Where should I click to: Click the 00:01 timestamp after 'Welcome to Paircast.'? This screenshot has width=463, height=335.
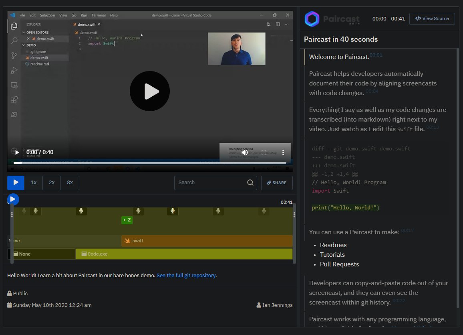point(376,55)
